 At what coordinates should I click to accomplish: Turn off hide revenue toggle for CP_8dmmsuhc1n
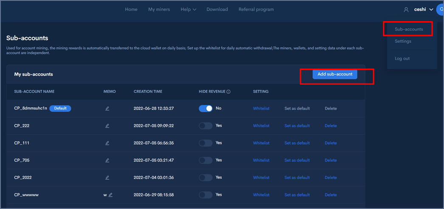click(205, 109)
